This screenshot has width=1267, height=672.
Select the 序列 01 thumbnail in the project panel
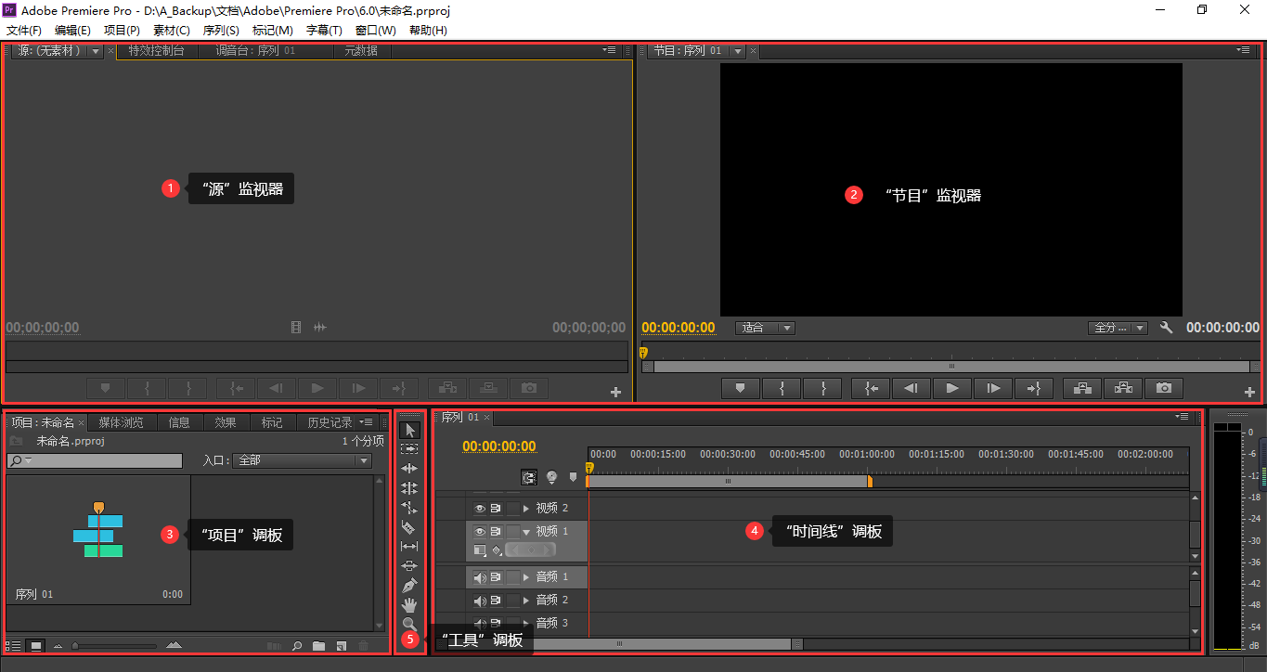(97, 532)
